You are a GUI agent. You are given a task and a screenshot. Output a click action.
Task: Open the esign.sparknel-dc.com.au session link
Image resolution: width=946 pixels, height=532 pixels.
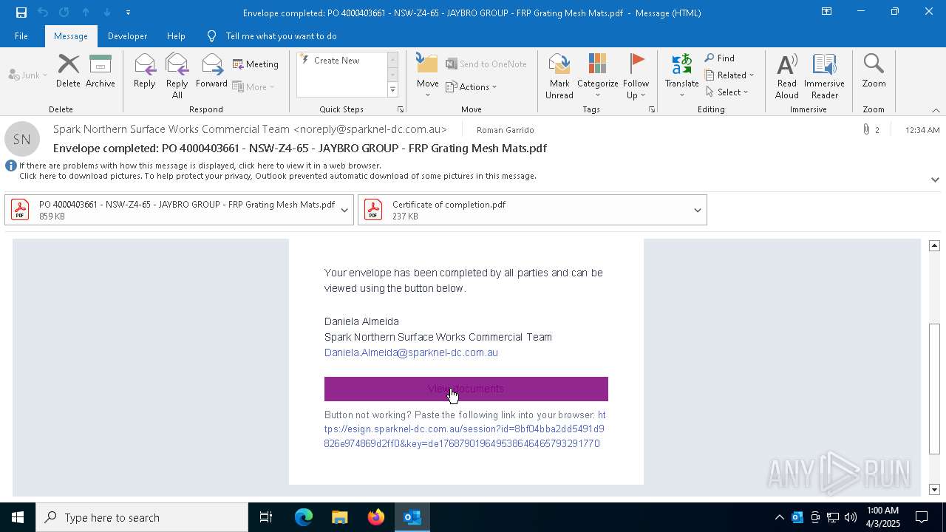point(464,429)
